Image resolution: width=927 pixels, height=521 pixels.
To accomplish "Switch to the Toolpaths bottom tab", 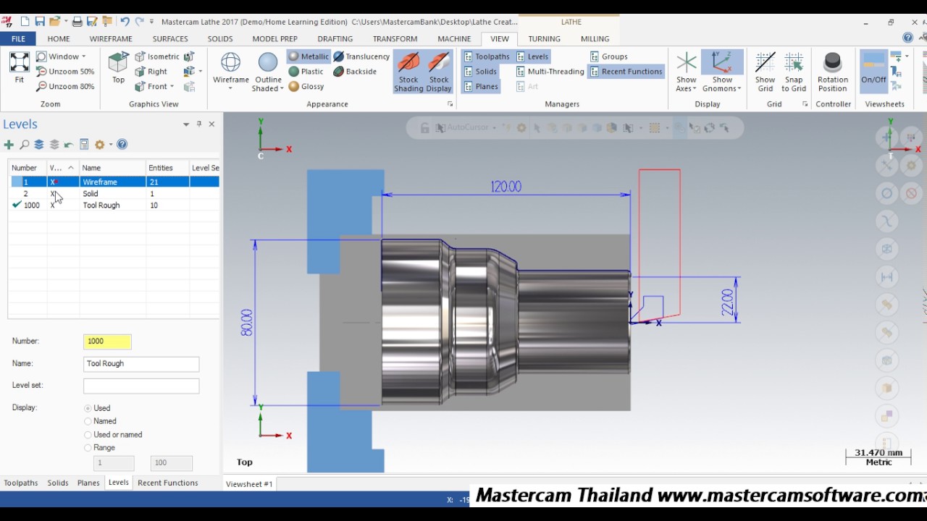I will tap(21, 483).
